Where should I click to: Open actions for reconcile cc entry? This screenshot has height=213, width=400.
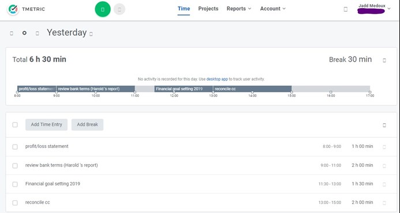click(384, 203)
